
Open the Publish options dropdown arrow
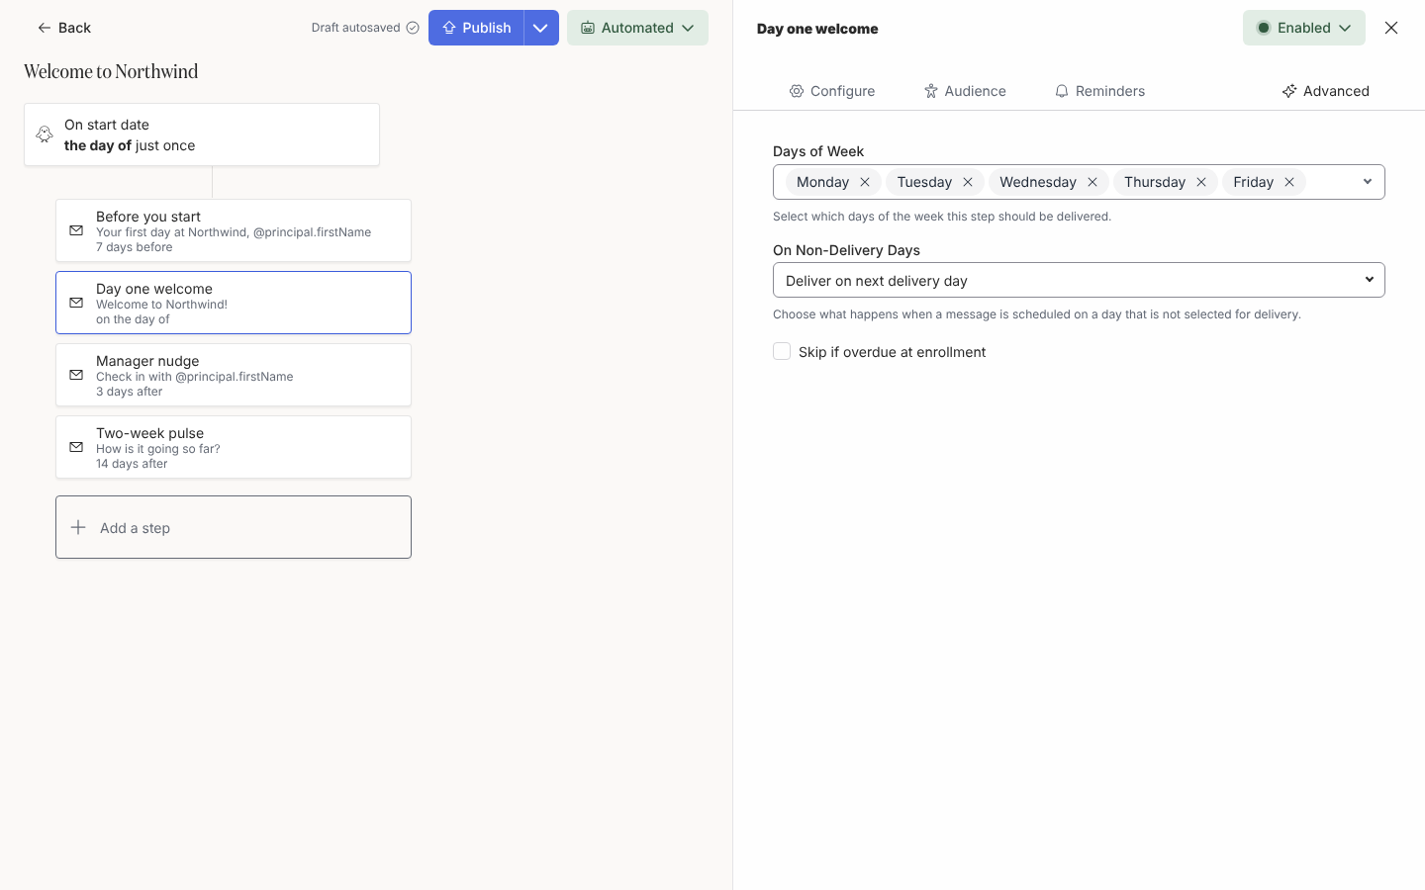coord(540,28)
